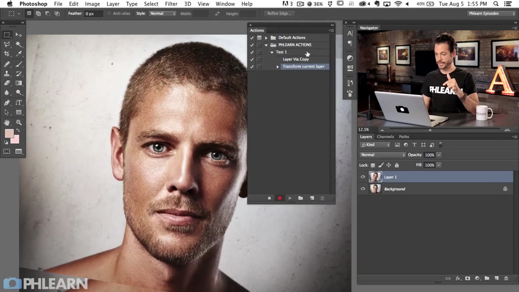Image resolution: width=519 pixels, height=292 pixels.
Task: Choose the Clone Stamp tool
Action: coord(7,73)
